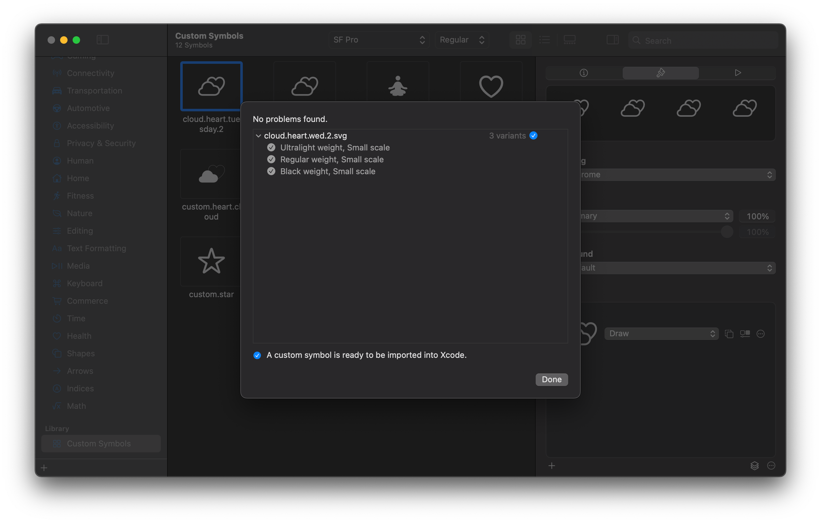Select the paintbrush rendering inspector tab
Screen dimensions: 821x523
point(661,73)
